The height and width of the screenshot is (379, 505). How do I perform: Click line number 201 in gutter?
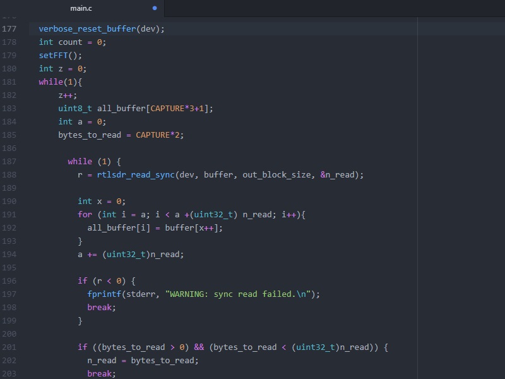point(9,347)
